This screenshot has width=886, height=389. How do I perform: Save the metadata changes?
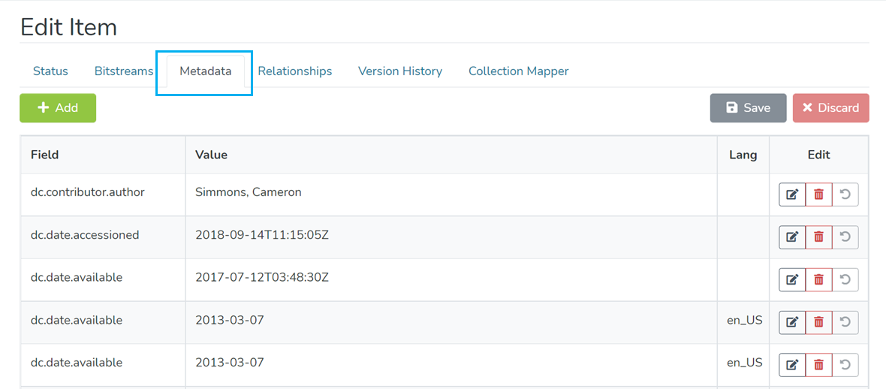tap(748, 108)
